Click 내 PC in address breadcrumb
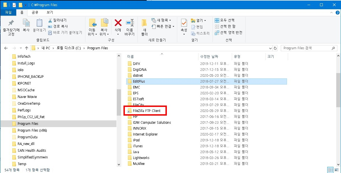Screen dimensions: 341x173 click(x=46, y=48)
